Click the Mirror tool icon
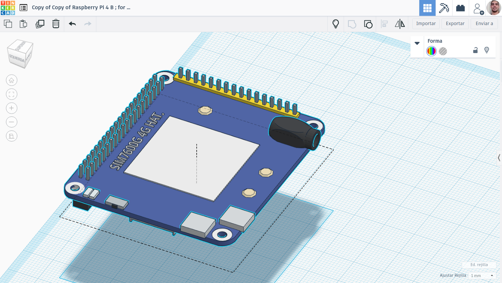Viewport: 502px width, 283px height. (x=400, y=24)
